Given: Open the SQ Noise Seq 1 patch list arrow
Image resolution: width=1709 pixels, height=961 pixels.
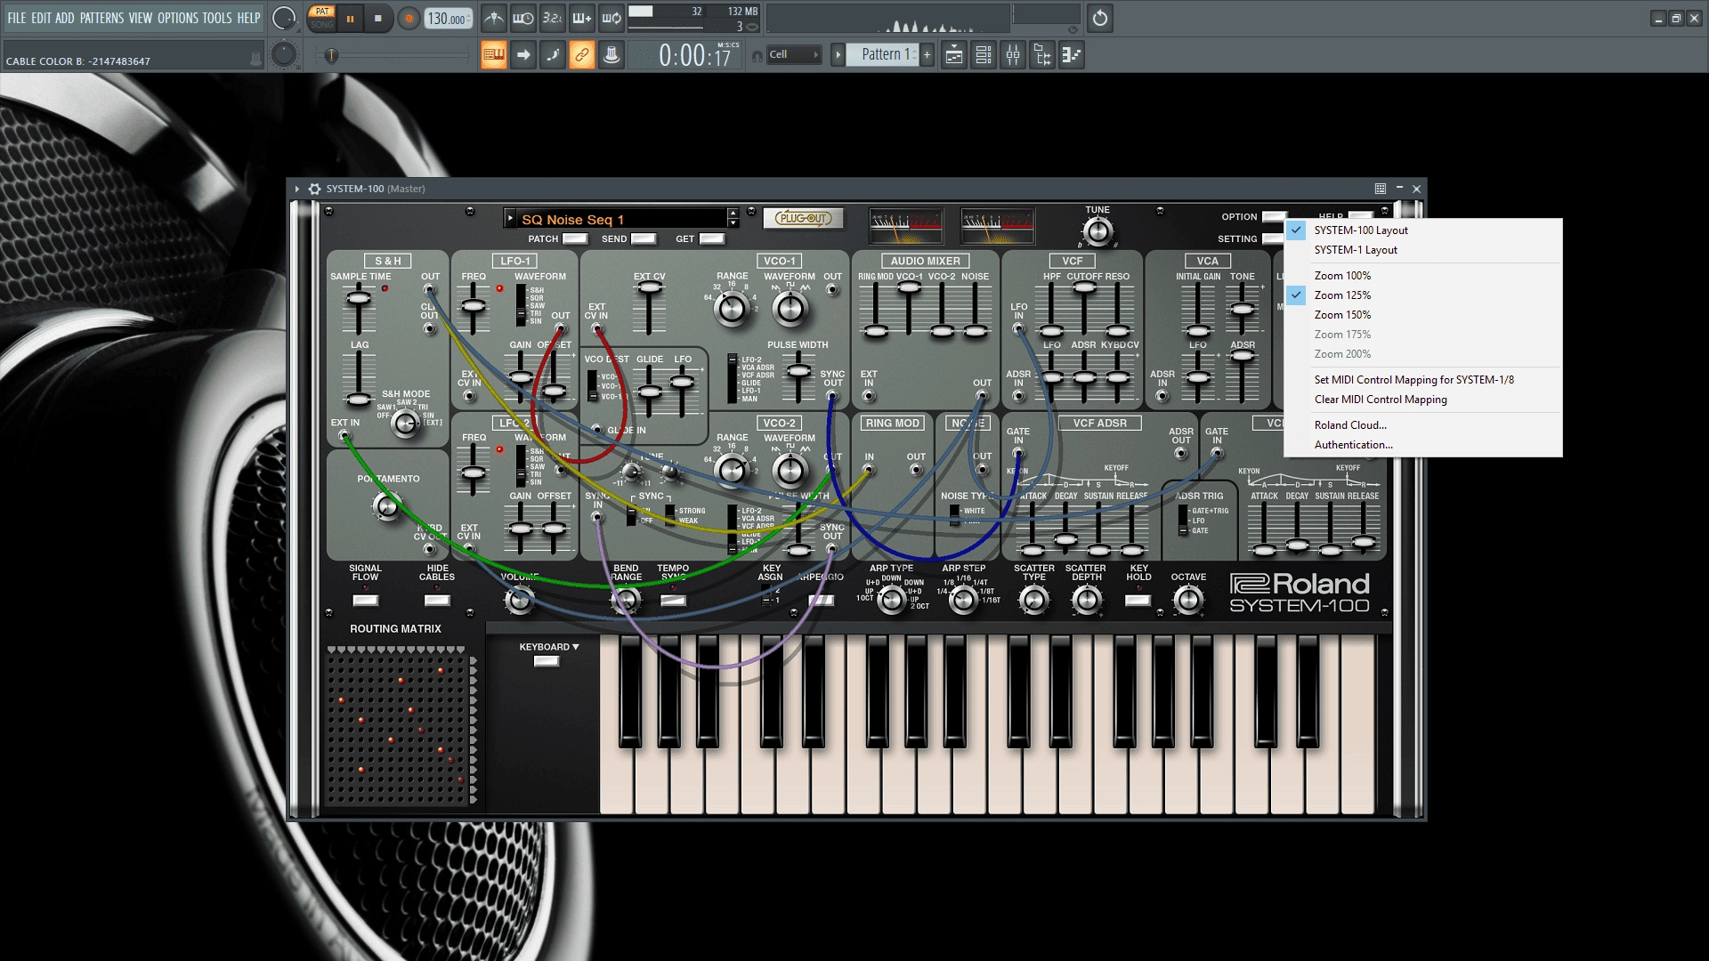Looking at the screenshot, I should pyautogui.click(x=510, y=218).
